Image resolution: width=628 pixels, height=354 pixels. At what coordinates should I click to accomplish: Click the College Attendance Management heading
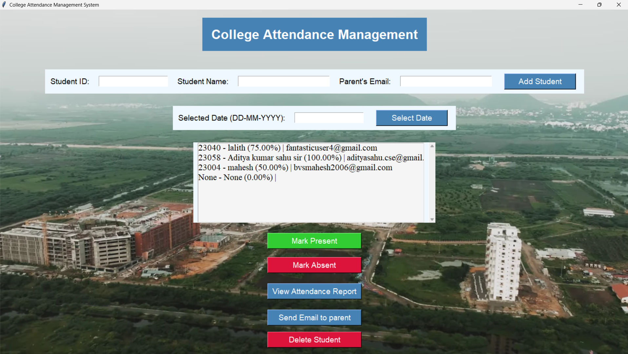[314, 34]
